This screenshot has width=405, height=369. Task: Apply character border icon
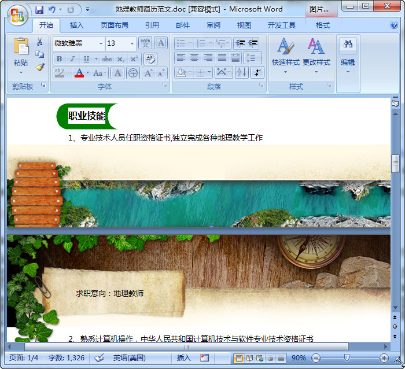[161, 43]
